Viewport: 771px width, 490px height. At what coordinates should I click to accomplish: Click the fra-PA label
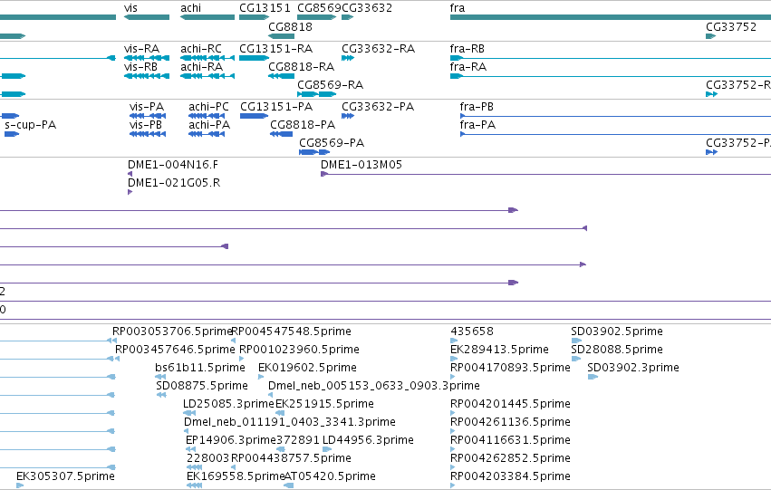coord(477,125)
